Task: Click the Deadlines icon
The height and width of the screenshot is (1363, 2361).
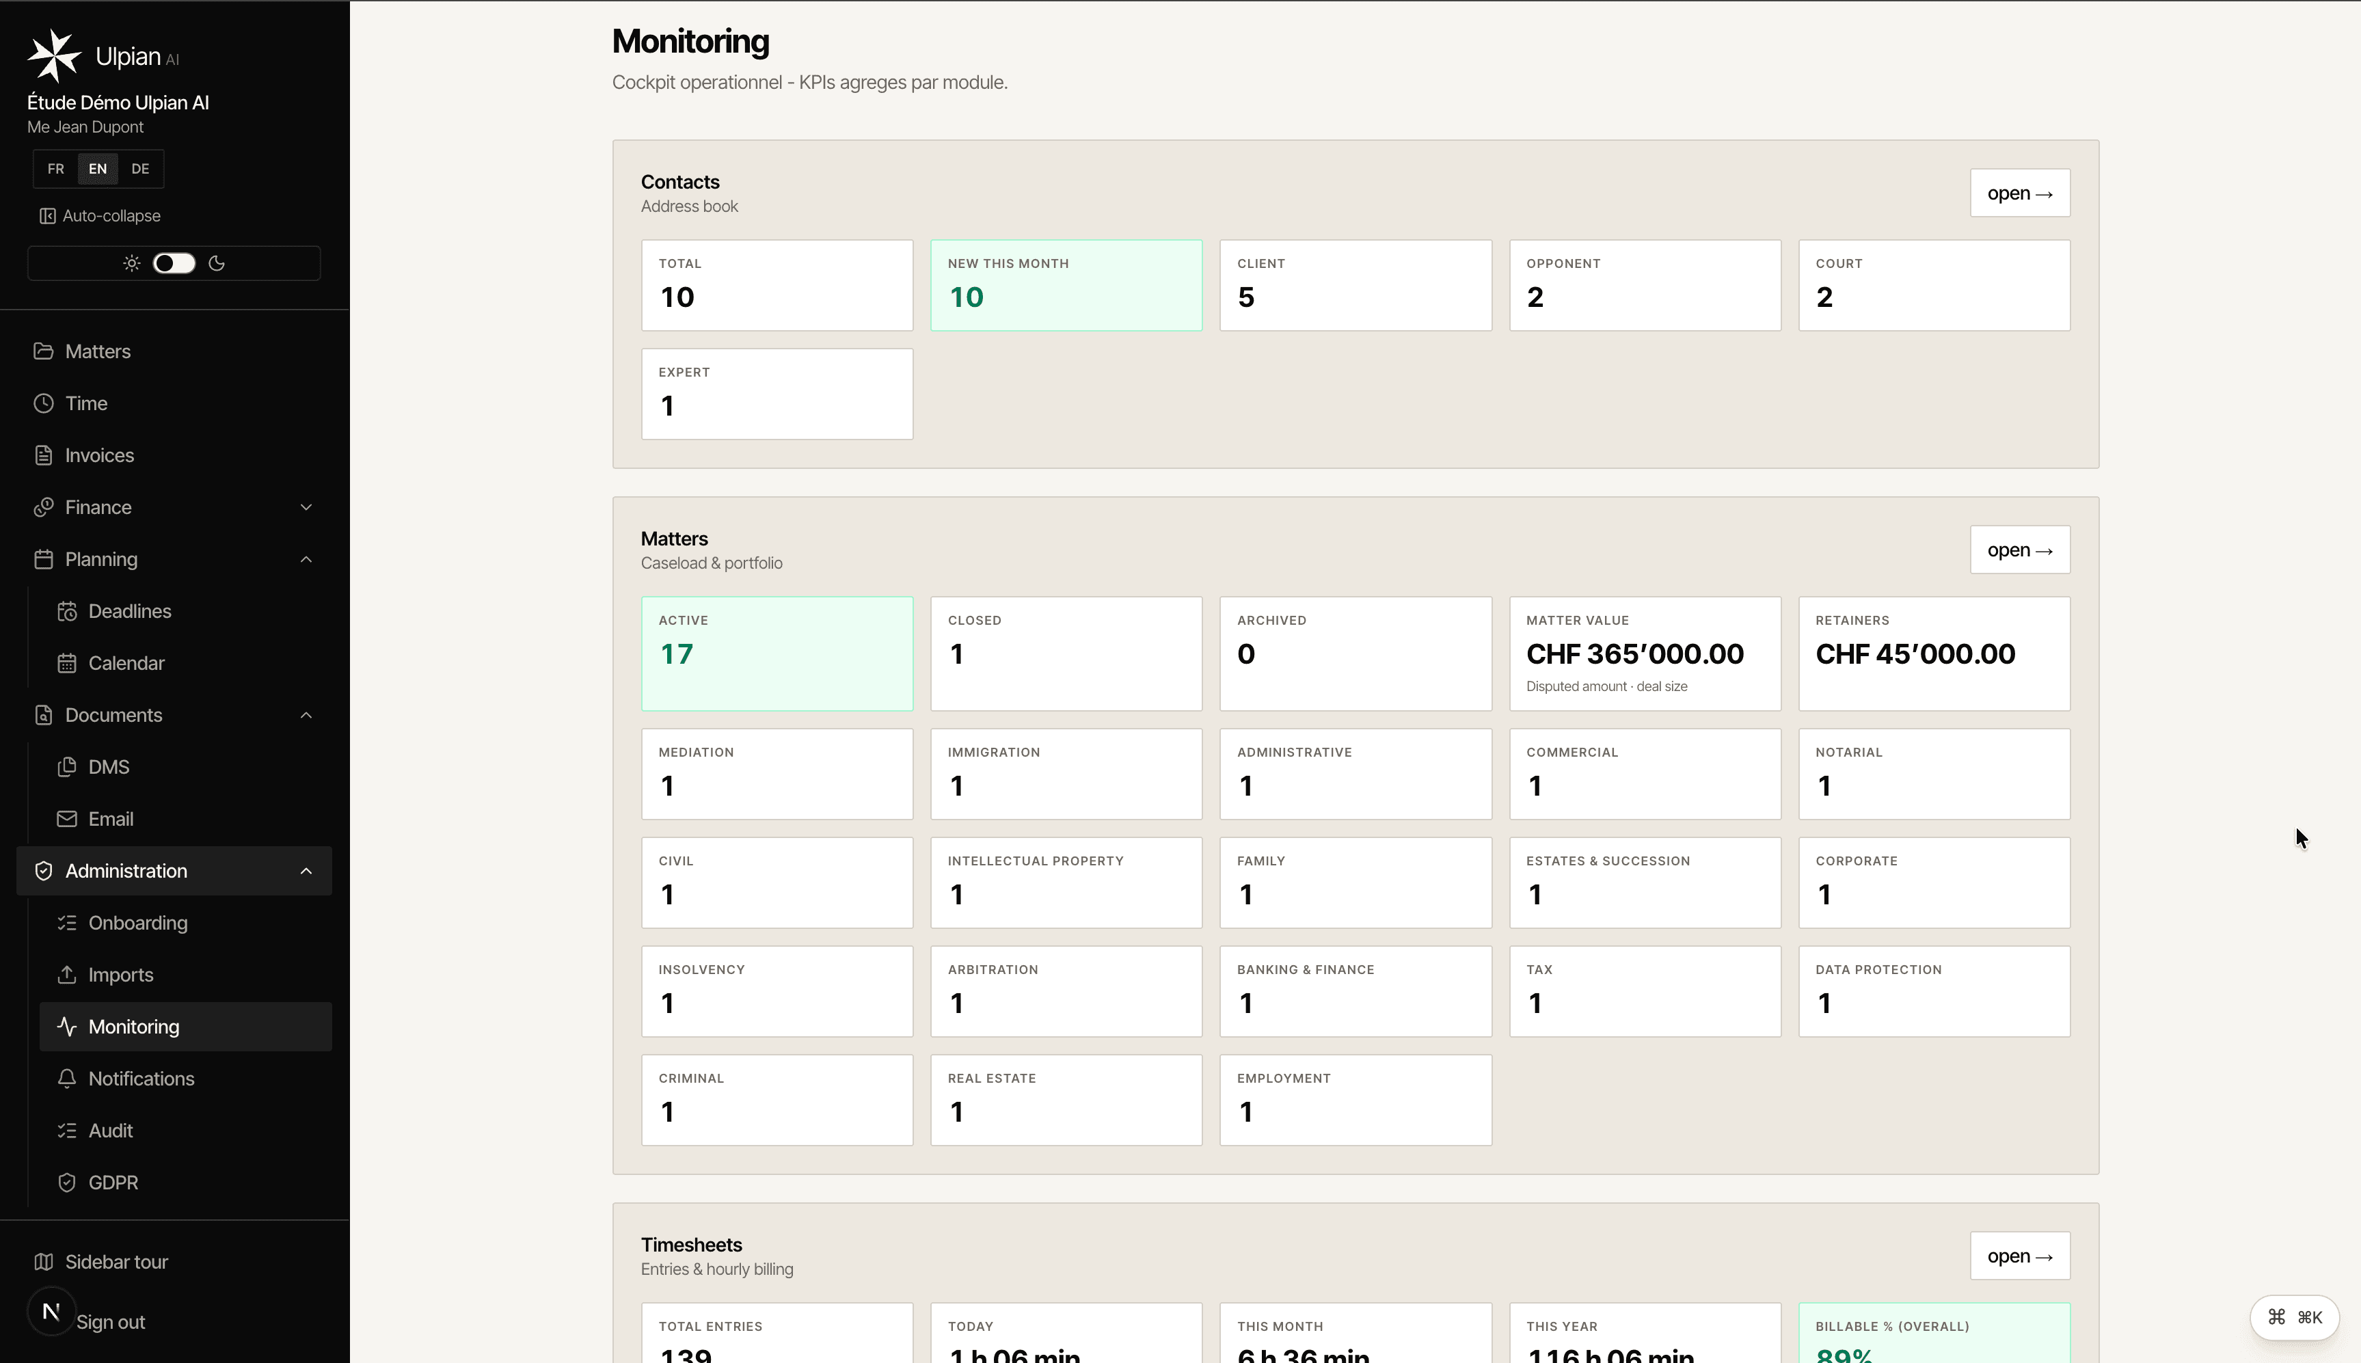Action: (x=66, y=611)
